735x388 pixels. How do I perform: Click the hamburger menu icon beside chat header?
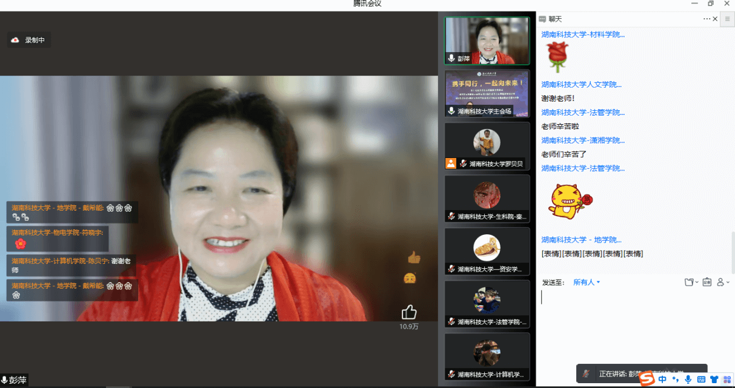[x=727, y=19]
